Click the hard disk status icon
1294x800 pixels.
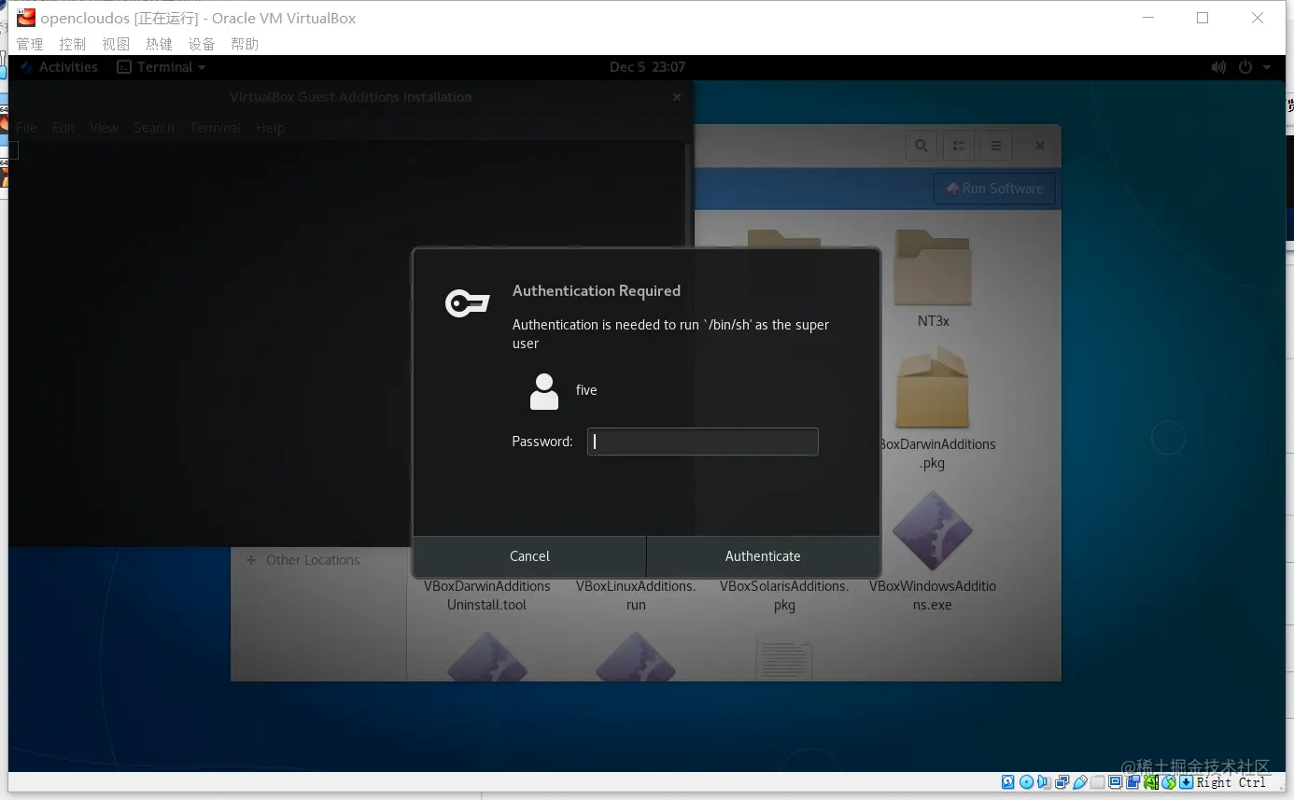(x=1008, y=782)
